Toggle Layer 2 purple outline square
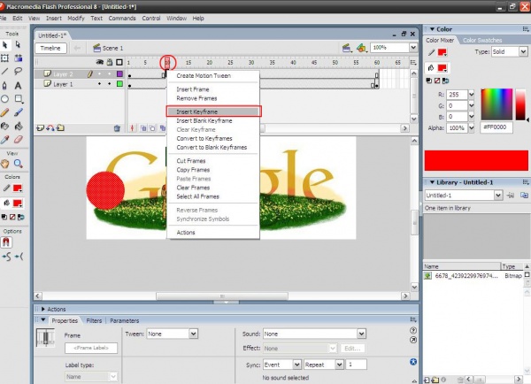Viewport: 531px width, 384px height. pos(119,73)
